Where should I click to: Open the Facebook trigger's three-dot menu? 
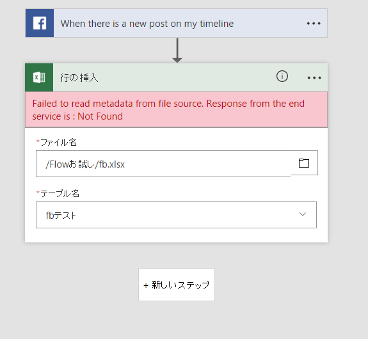[x=314, y=23]
